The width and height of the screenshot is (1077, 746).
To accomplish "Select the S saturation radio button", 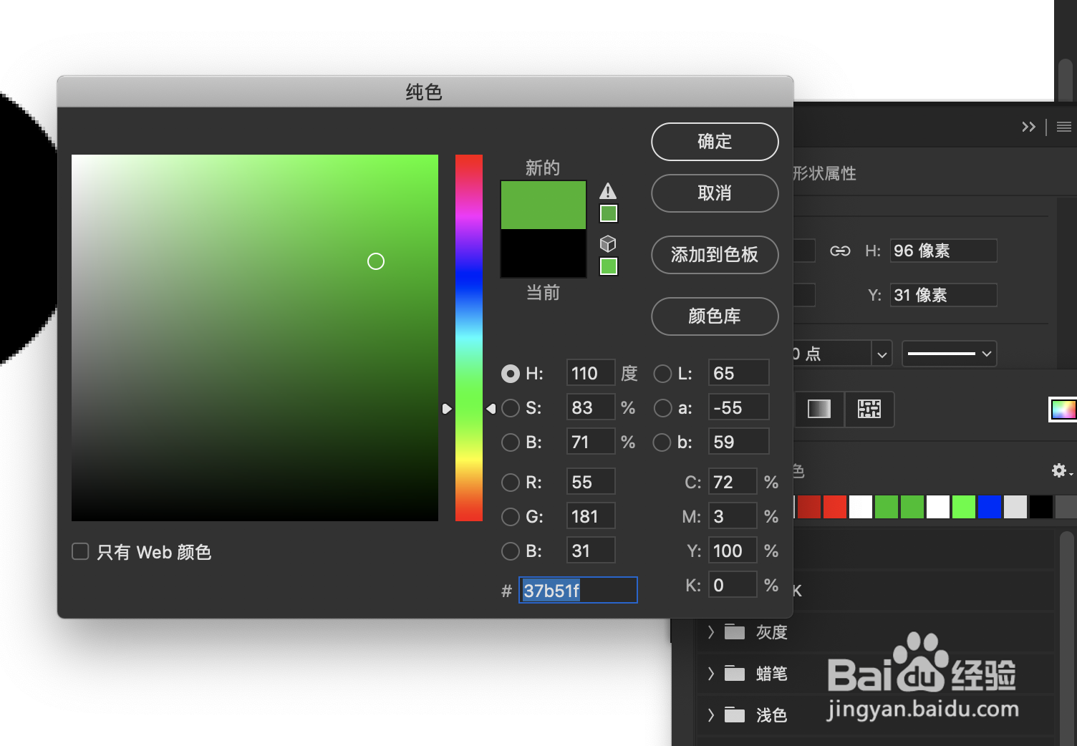I will click(x=511, y=408).
